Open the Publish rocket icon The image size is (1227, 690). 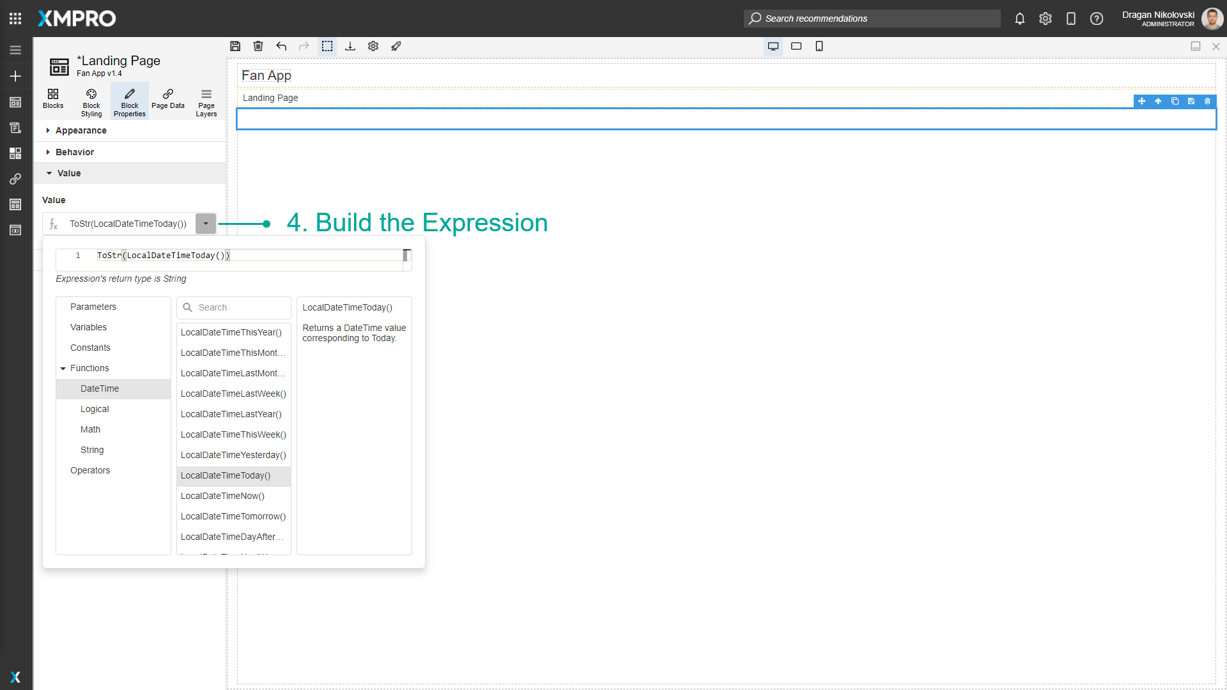[396, 46]
